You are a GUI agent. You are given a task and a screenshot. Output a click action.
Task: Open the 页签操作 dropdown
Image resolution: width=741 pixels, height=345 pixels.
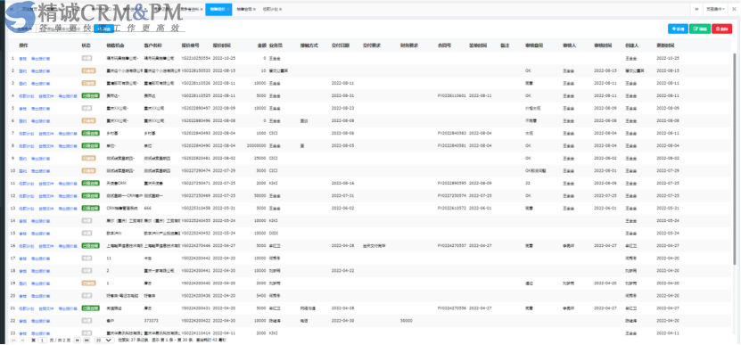(x=716, y=9)
